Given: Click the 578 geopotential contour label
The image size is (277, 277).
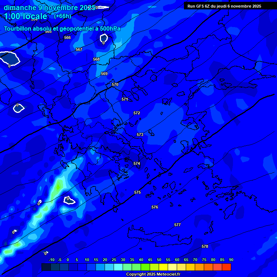Looking at the screenshot, I should pos(205,246).
